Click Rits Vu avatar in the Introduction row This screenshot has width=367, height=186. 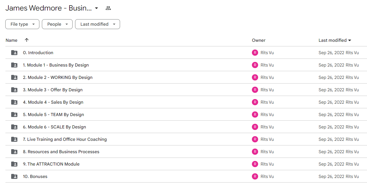tap(255, 53)
